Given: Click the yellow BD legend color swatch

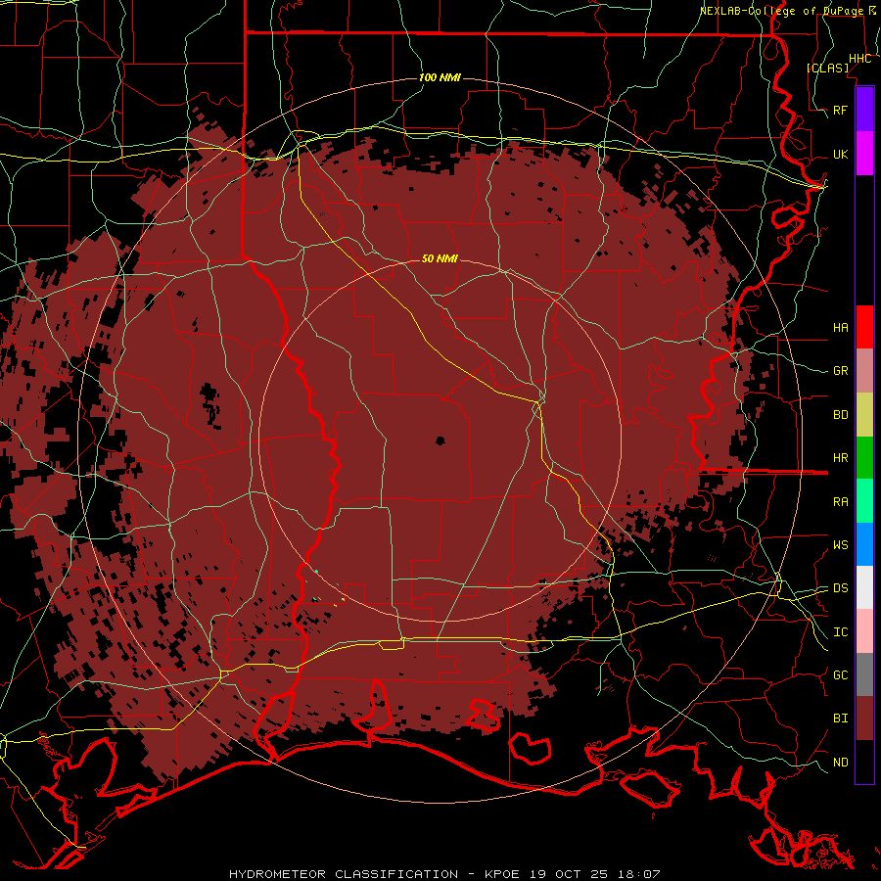Looking at the screenshot, I should click(864, 414).
